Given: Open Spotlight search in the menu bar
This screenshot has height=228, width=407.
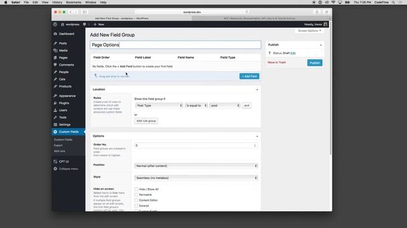Looking at the screenshot, I should coord(394,3).
